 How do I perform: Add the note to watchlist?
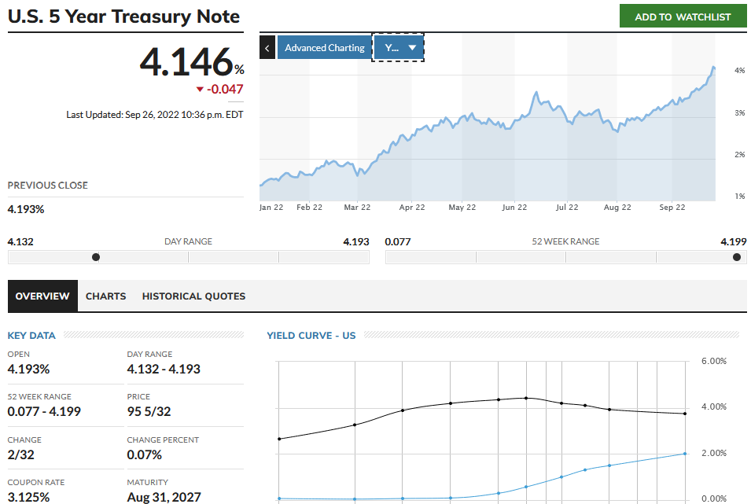[683, 17]
